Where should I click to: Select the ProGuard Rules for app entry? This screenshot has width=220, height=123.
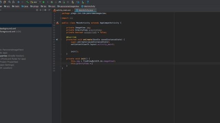[x=13, y=59]
